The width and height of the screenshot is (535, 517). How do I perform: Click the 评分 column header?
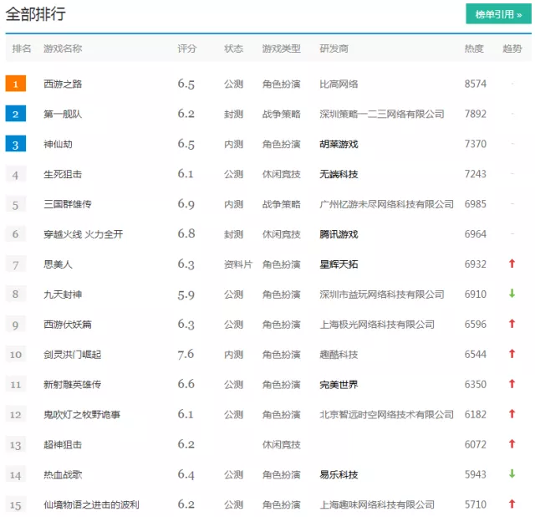click(x=187, y=49)
